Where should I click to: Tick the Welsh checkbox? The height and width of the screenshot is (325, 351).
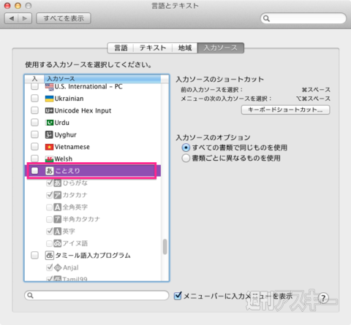tap(34, 158)
